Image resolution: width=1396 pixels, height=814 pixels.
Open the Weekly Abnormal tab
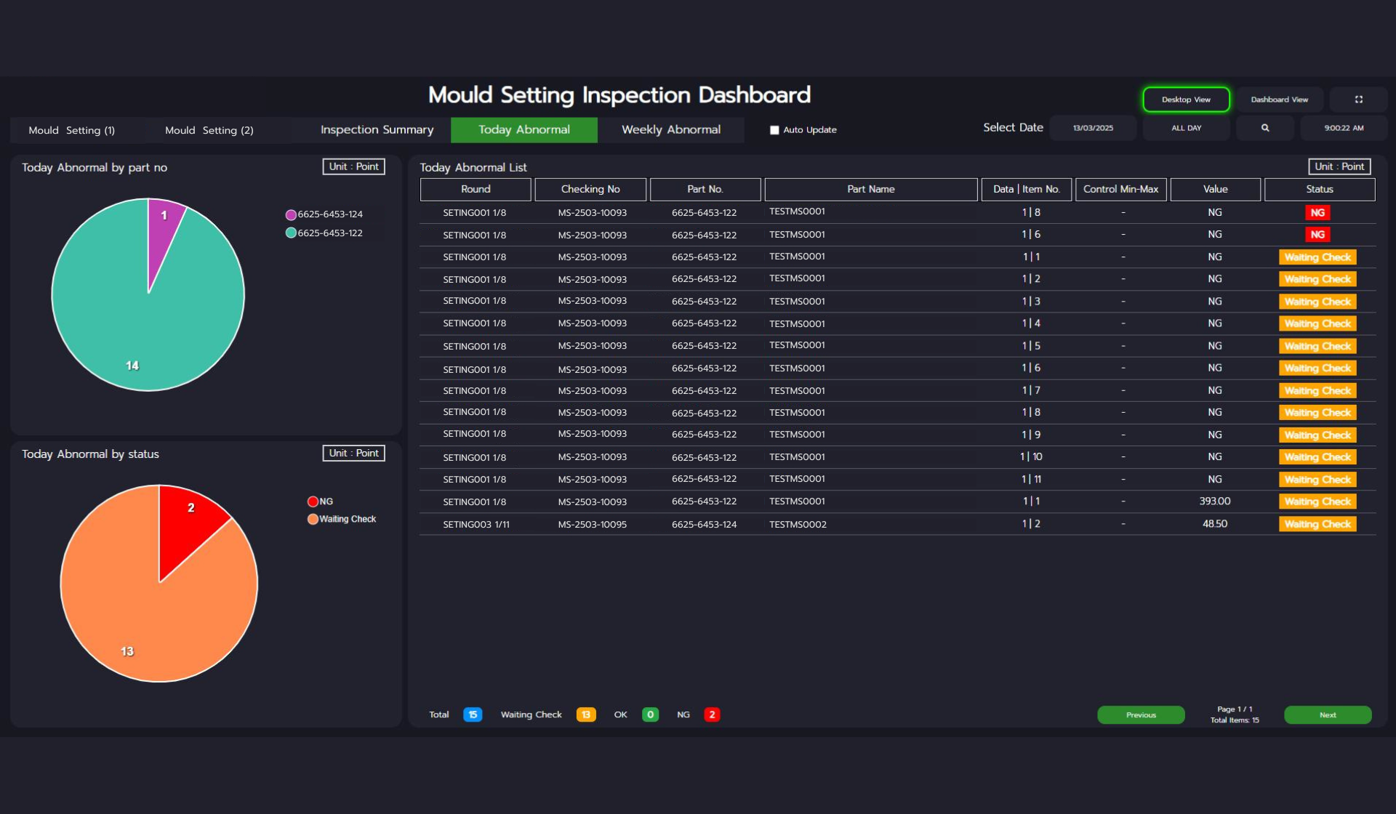click(670, 129)
